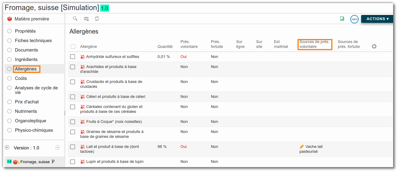This screenshot has width=398, height=172.
Task: Click the branch icon beside Fromage, suisse
Action: point(53,162)
